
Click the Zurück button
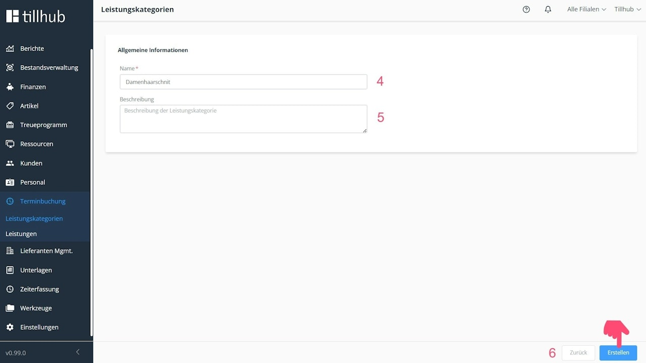coord(578,352)
